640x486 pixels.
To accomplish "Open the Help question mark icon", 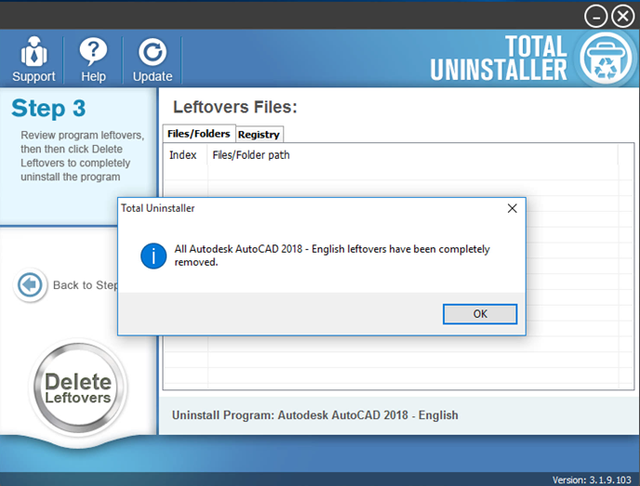I will pyautogui.click(x=93, y=59).
